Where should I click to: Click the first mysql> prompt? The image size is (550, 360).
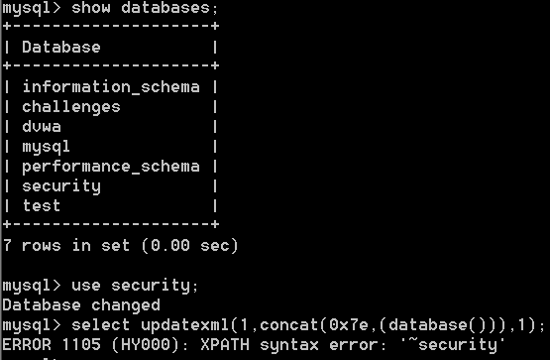pyautogui.click(x=32, y=8)
